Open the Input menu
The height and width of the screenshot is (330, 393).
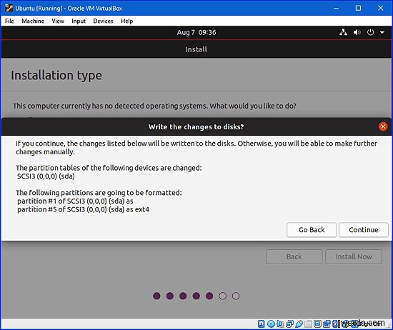click(x=79, y=21)
